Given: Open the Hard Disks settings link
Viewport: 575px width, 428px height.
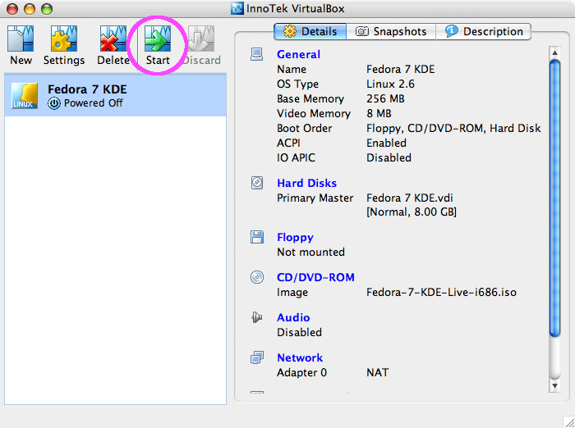Looking at the screenshot, I should click(306, 184).
